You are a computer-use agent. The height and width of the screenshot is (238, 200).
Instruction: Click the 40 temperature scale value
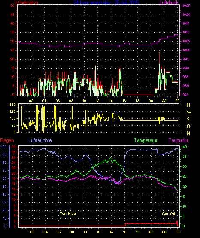pyautogui.click(x=185, y=147)
